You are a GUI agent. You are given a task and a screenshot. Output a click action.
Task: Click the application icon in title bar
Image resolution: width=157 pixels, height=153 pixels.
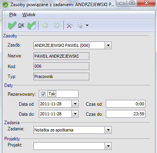click(5, 5)
